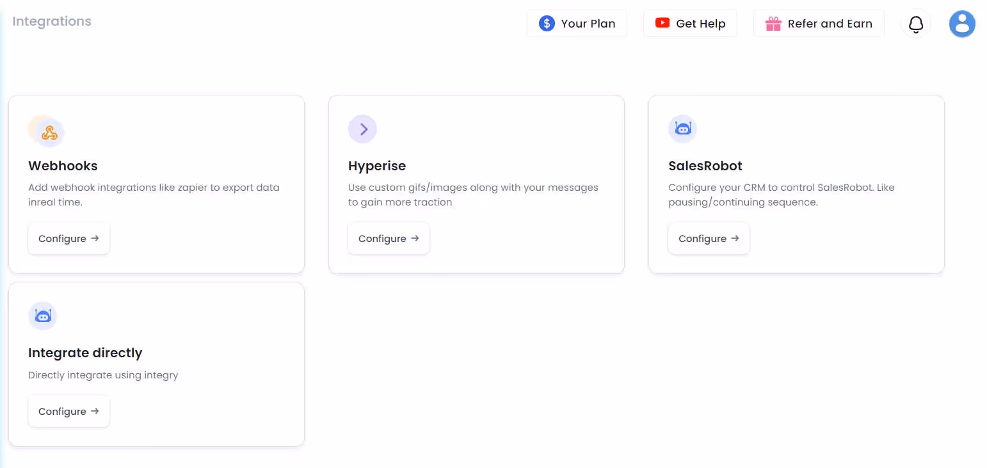The height and width of the screenshot is (468, 987).
Task: Configure the Hyperise integration
Action: [x=389, y=238]
